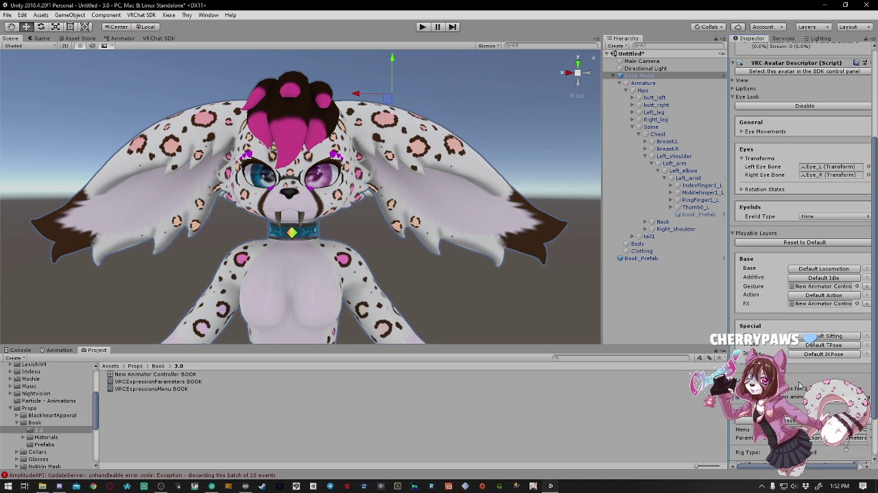Click the Eye Look Disable button
Screen dimensions: 878x493
804,106
